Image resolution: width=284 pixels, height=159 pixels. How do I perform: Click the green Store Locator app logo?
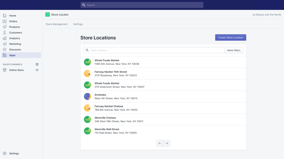coord(48,14)
